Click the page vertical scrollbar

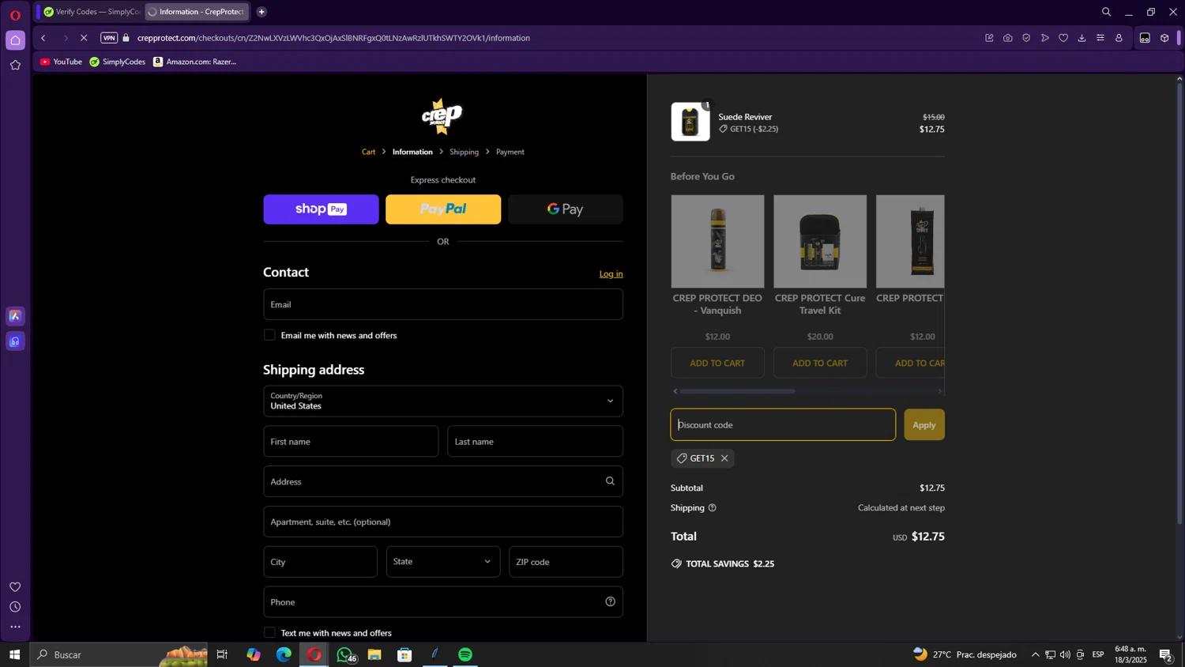pos(1179,303)
